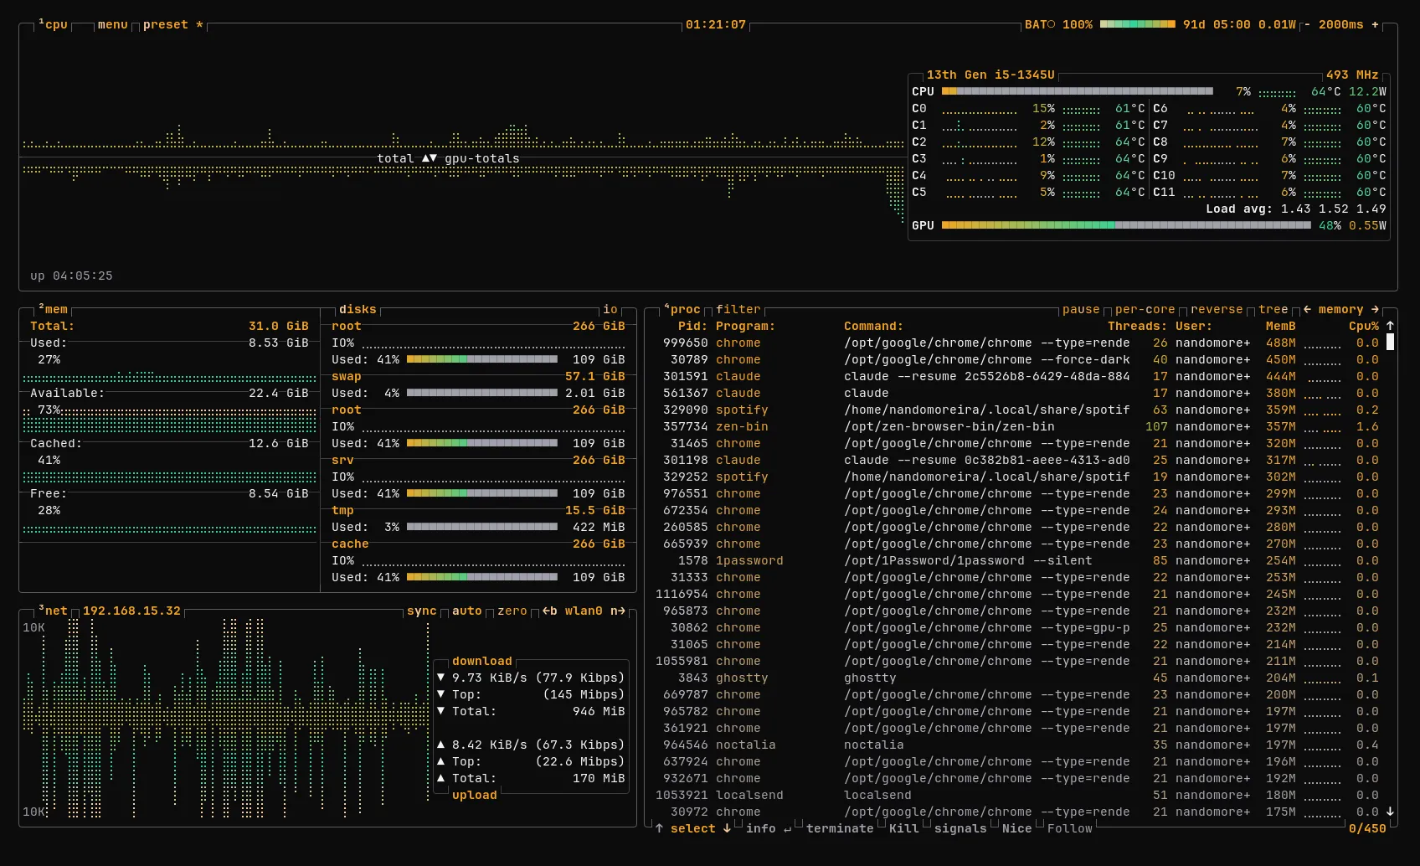Screen dimensions: 1420x866
Task: Click the GPU usage bar
Action: pyautogui.click(x=1126, y=225)
